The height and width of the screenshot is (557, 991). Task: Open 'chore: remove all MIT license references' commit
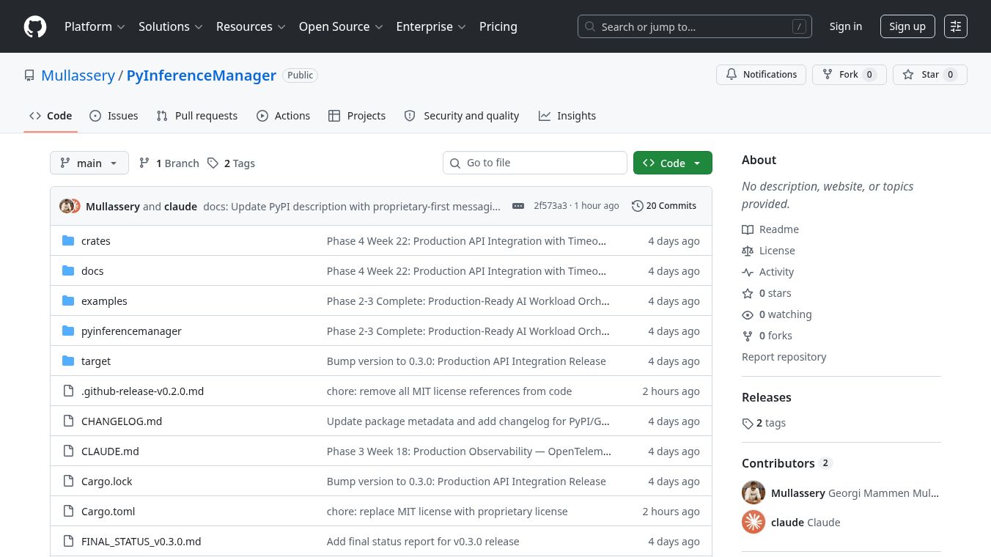(449, 391)
